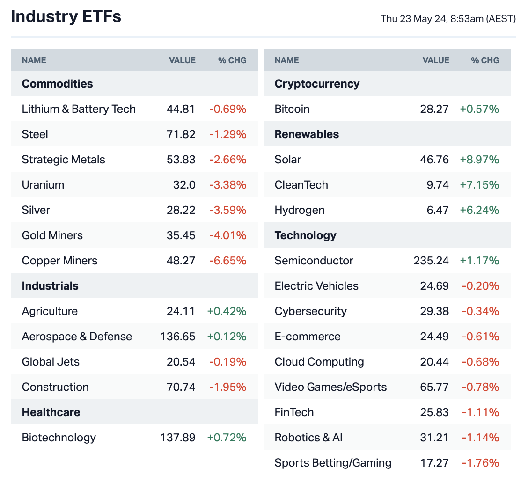528x483 pixels.
Task: Click the Steel ETF row name
Action: pos(35,134)
